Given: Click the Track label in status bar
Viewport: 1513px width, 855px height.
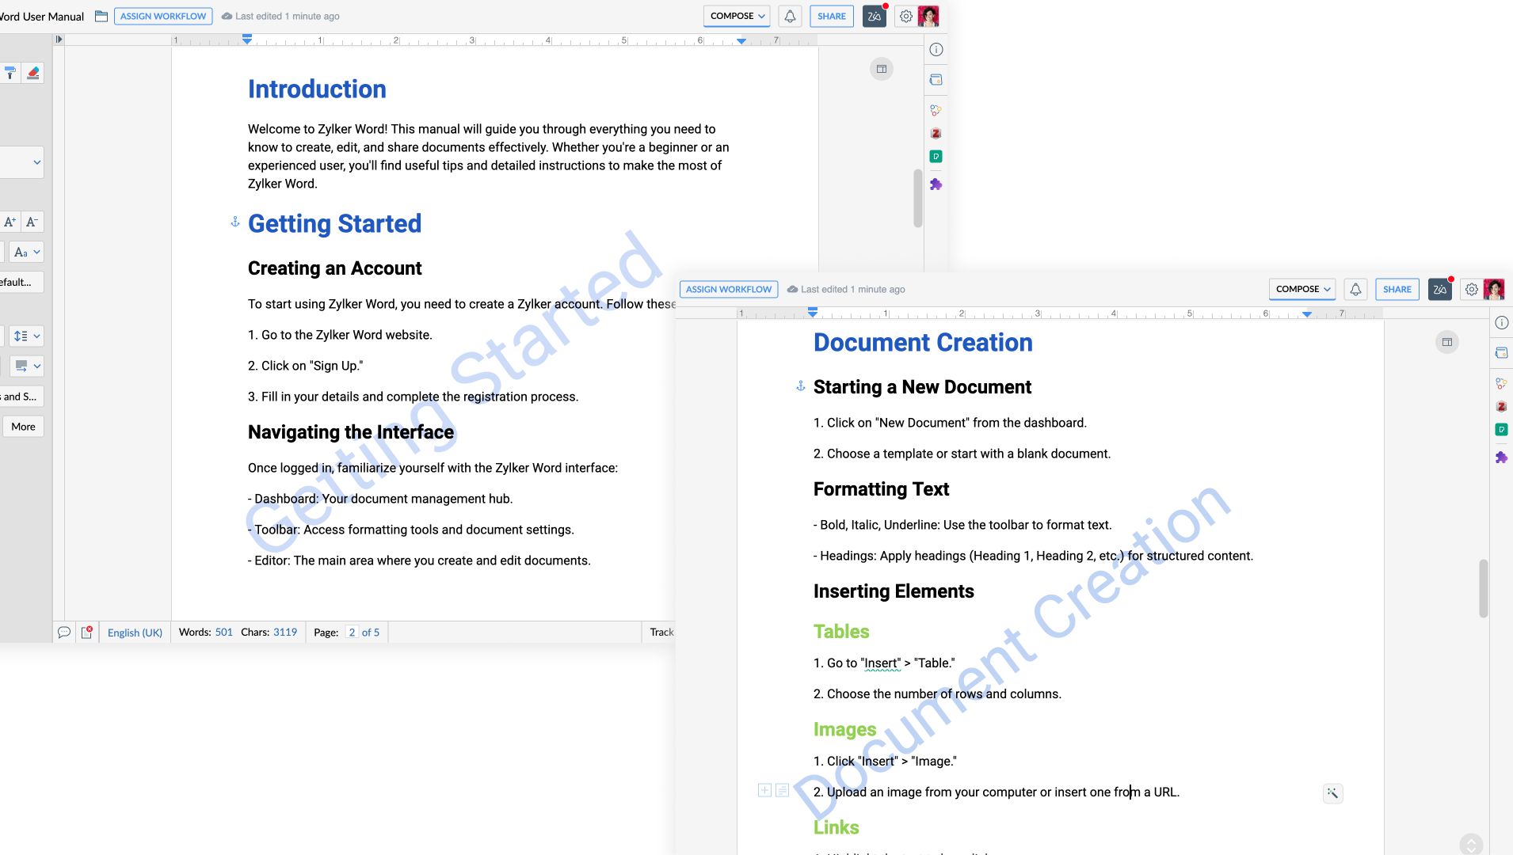Looking at the screenshot, I should click(661, 632).
